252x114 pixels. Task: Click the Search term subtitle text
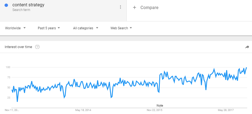[21, 10]
